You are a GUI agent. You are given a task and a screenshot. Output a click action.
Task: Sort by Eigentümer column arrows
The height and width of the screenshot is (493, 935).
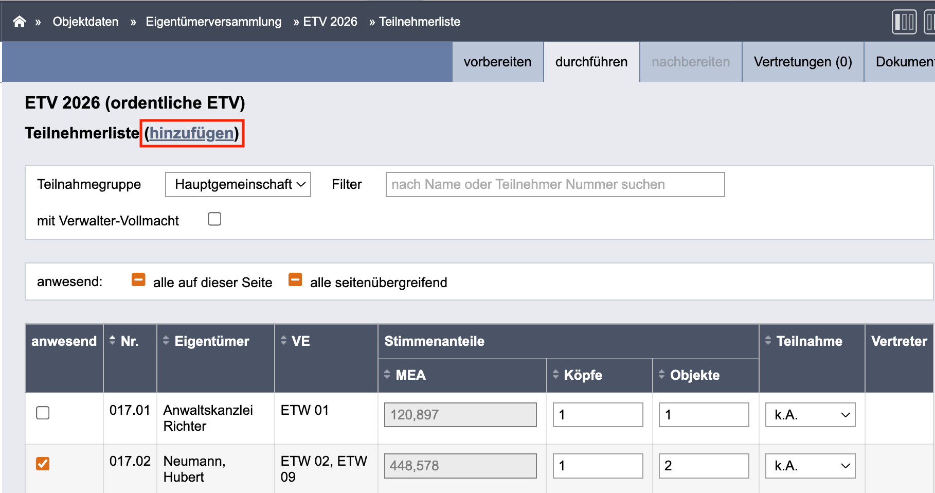tap(166, 340)
